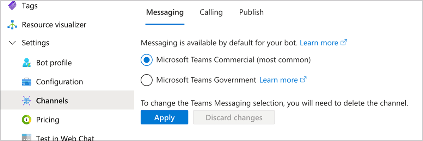
Task: Click the Configuration briefcase icon
Action: (x=27, y=82)
